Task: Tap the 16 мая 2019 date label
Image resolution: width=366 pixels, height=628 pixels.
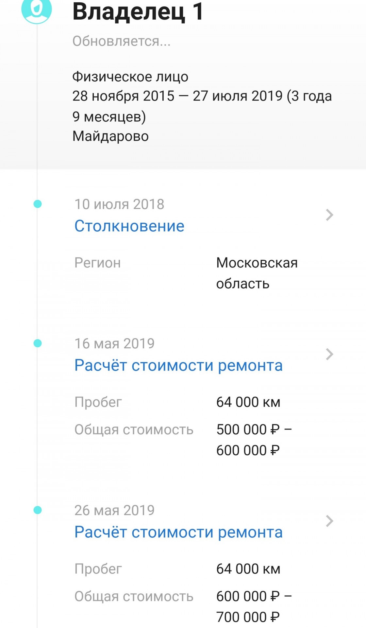Action: coord(114,343)
